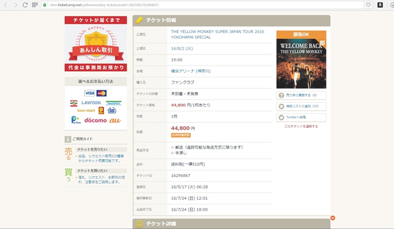Click the green padlock security icon
The height and width of the screenshot is (229, 394).
click(45, 5)
